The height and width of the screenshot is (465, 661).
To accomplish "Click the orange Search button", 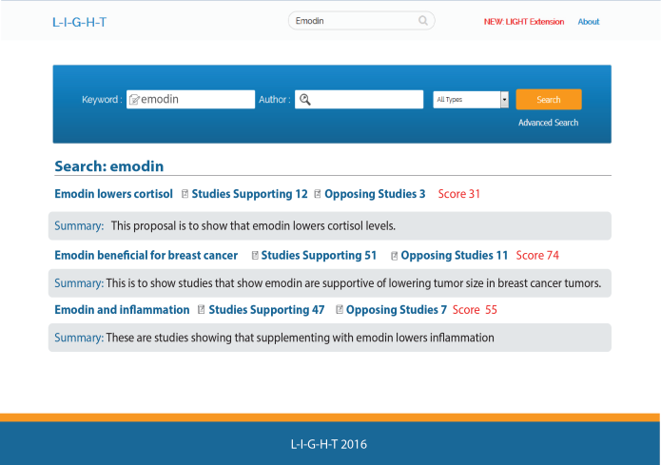I will (549, 100).
